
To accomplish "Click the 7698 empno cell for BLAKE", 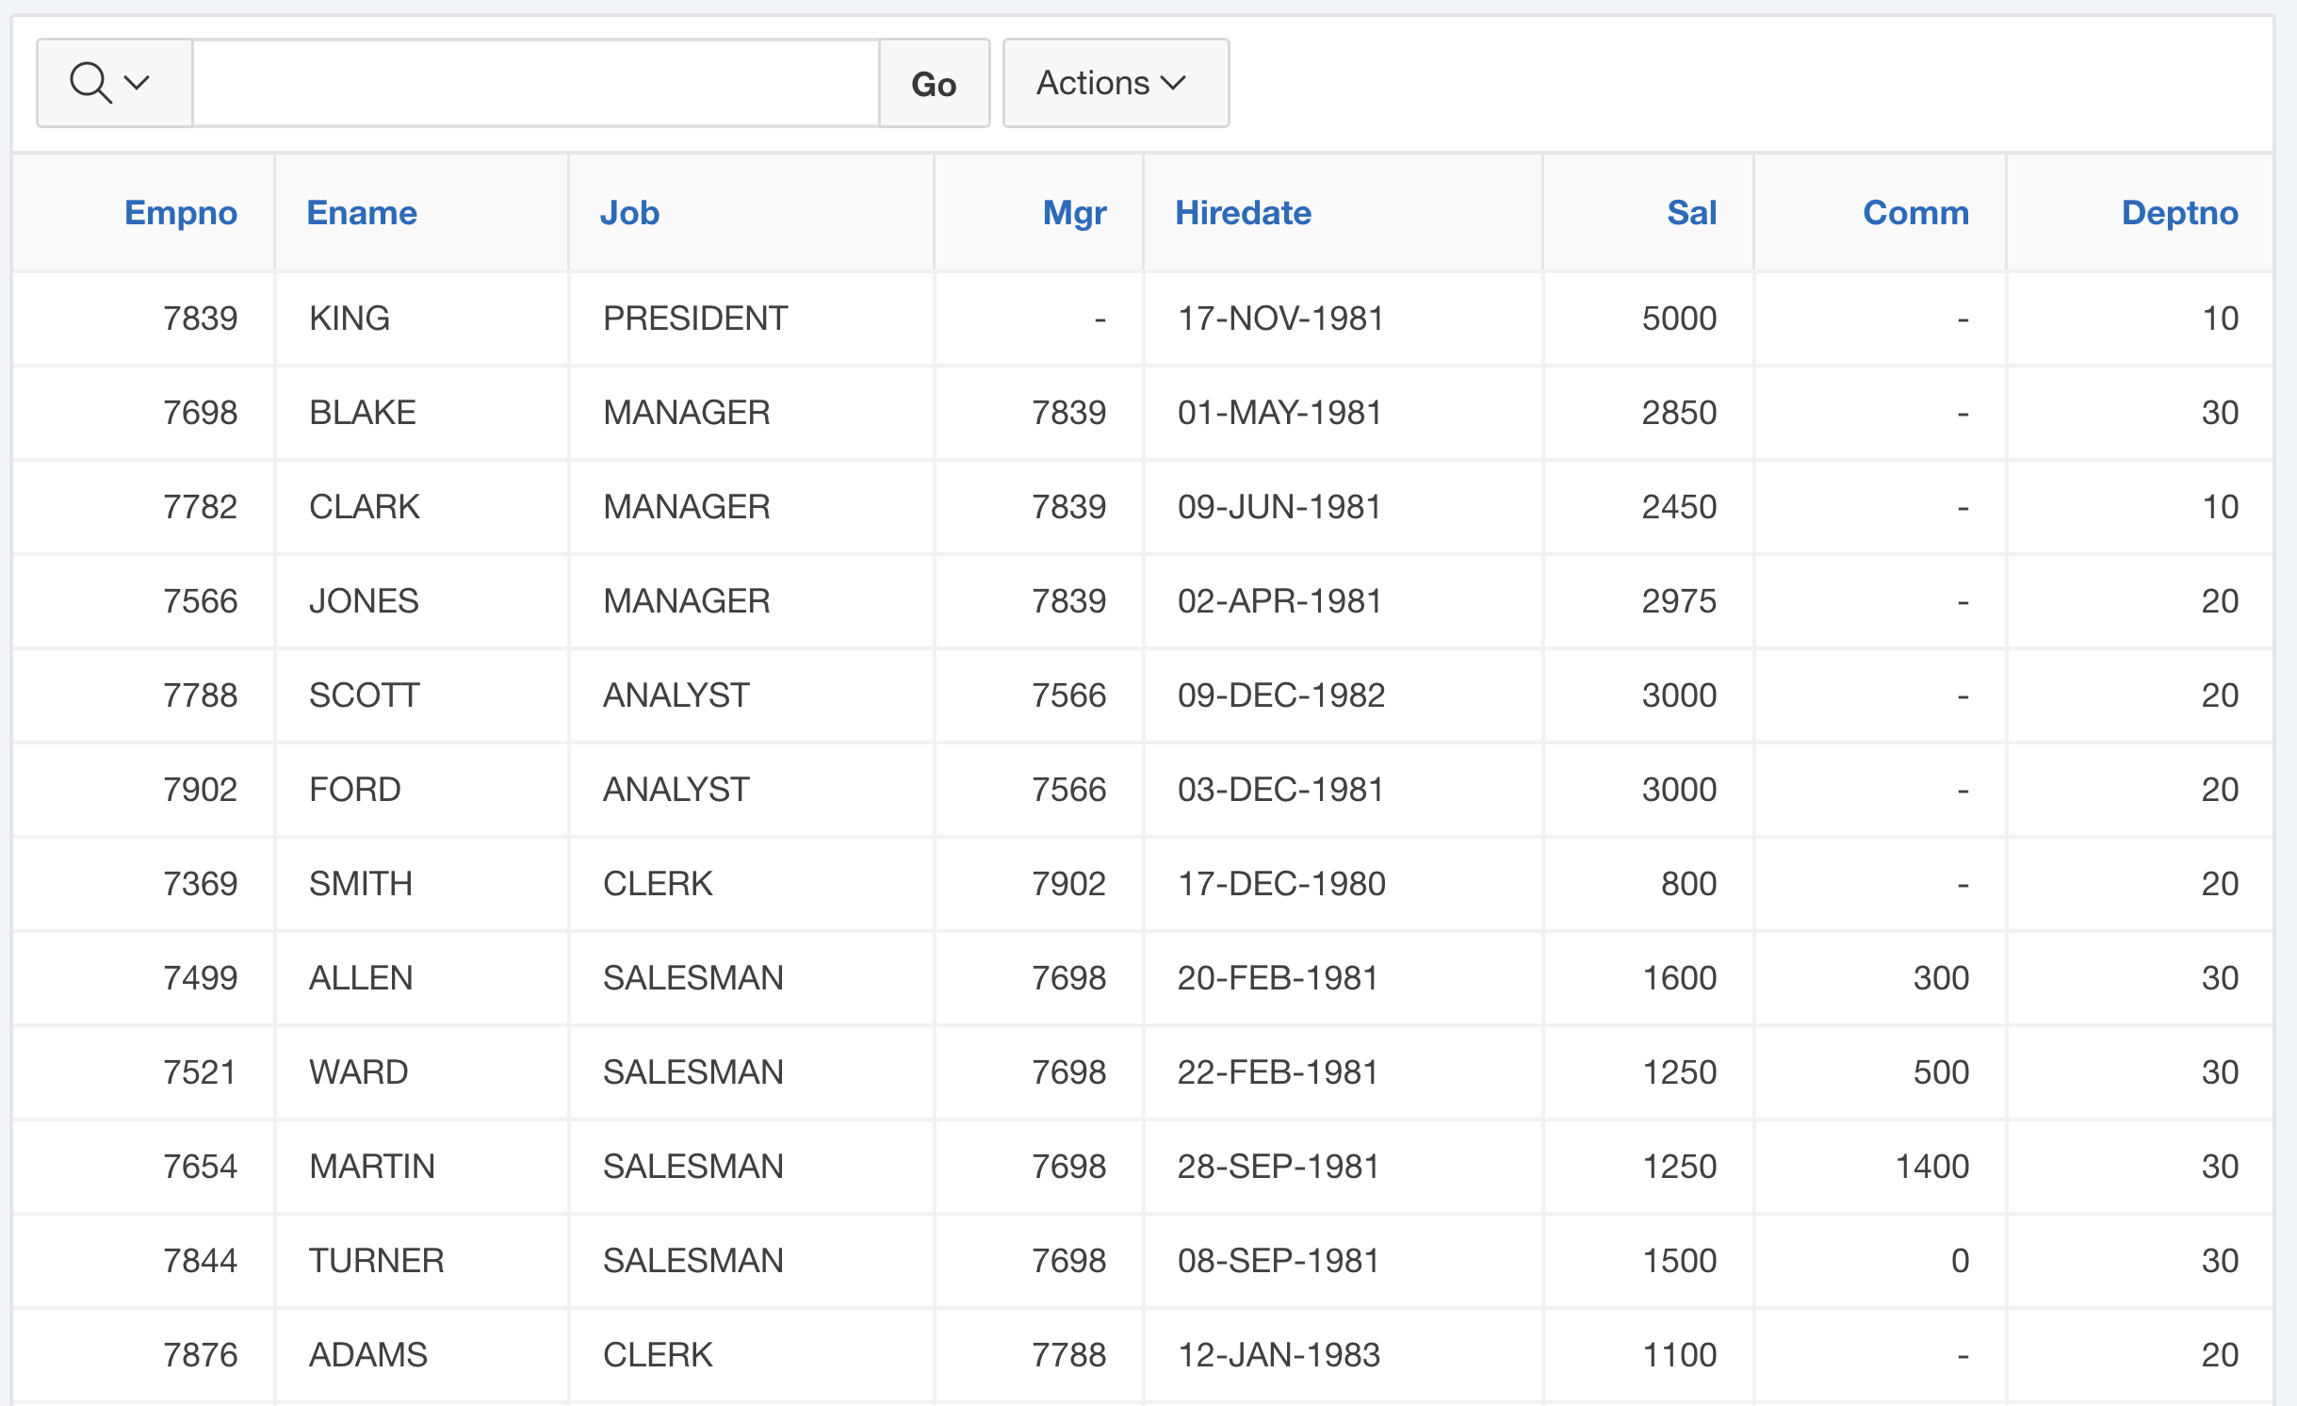I will (x=200, y=413).
